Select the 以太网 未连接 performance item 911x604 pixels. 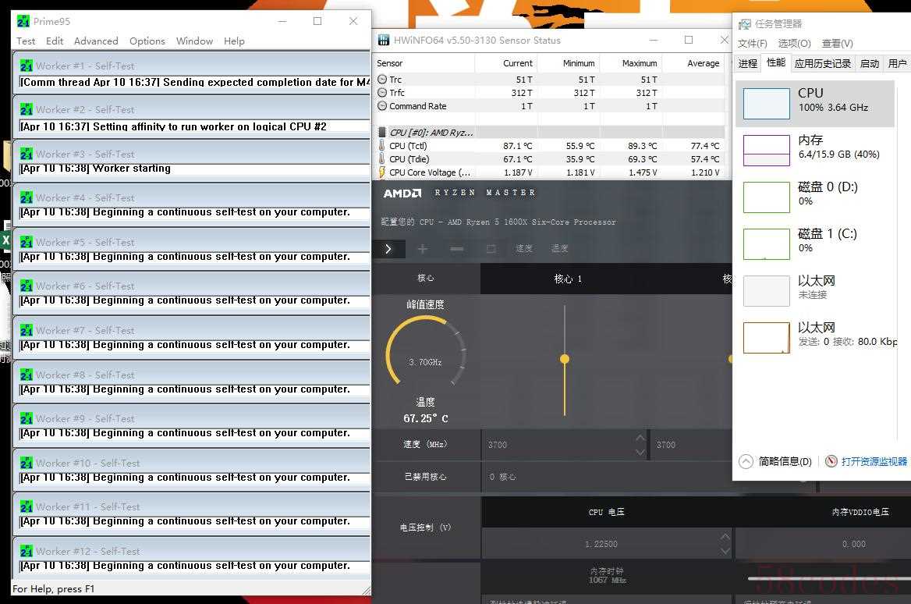coord(815,290)
